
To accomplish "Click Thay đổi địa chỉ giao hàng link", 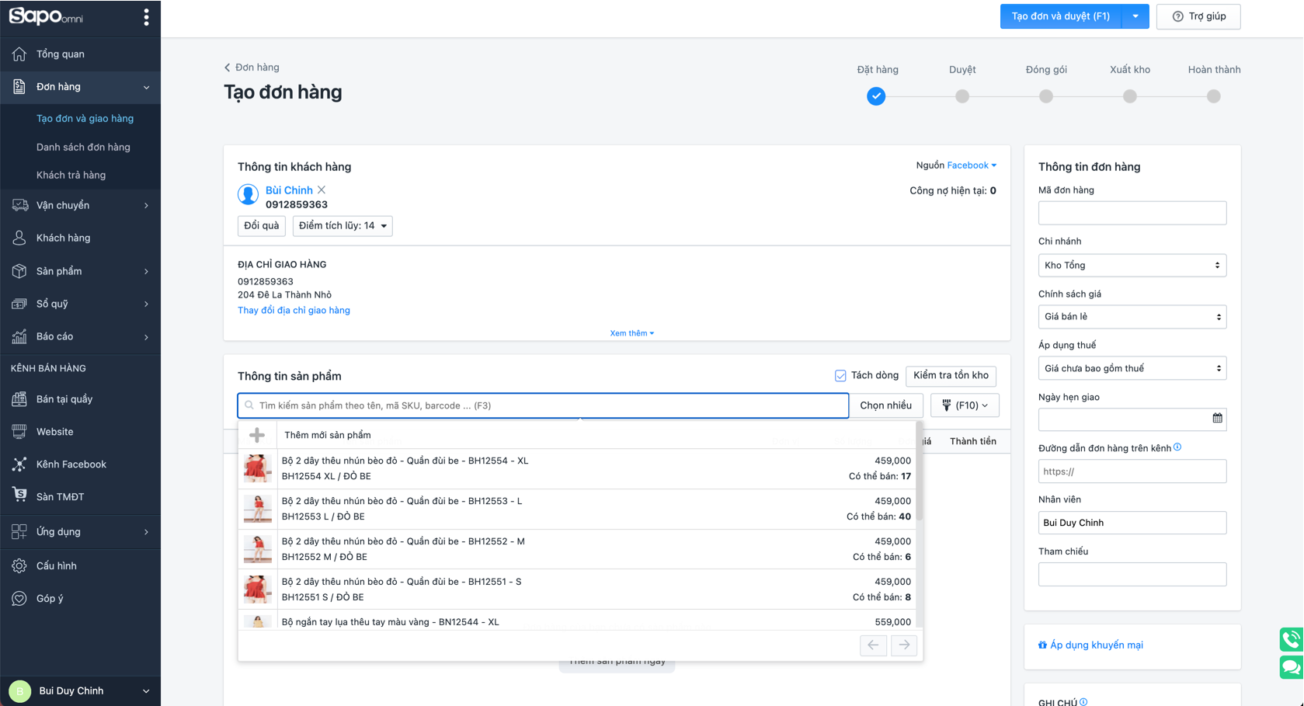I will pyautogui.click(x=294, y=310).
